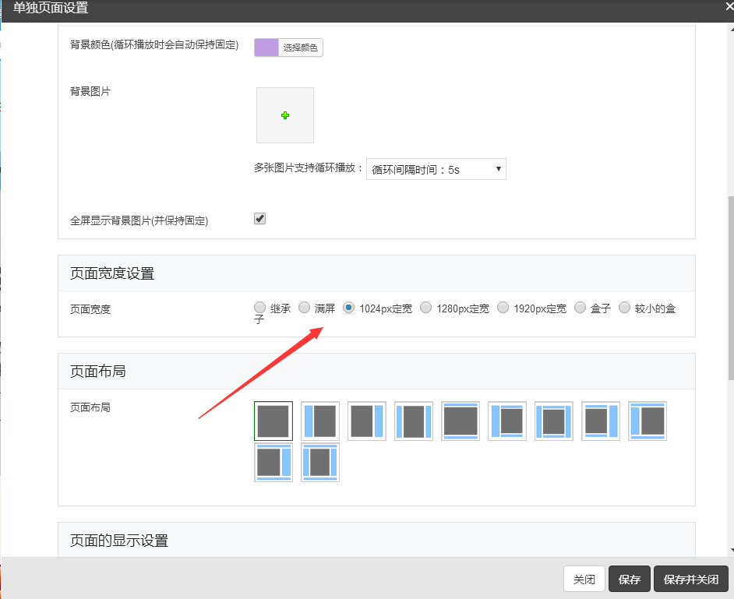This screenshot has width=734, height=599.
Task: Pick the layout with top and bottom bars only
Action: (461, 421)
